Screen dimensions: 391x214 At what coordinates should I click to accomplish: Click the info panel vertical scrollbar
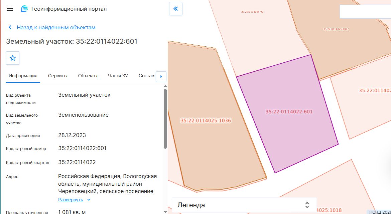pyautogui.click(x=165, y=119)
